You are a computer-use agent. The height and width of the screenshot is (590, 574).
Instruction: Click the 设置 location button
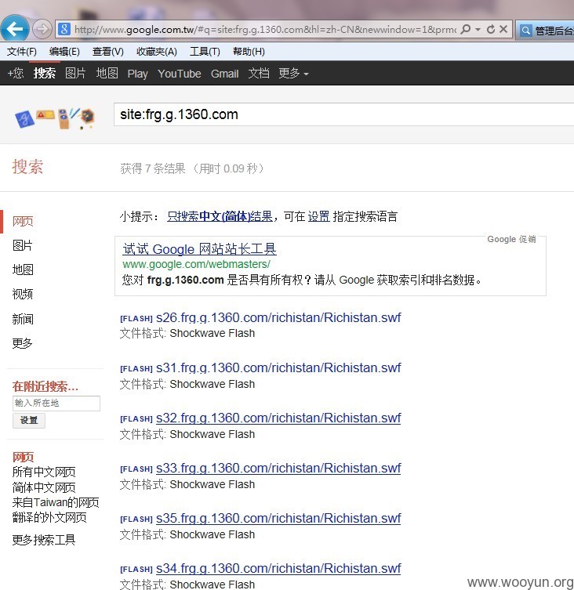pos(29,420)
